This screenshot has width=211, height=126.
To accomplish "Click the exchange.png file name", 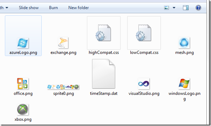I will pos(63,52).
